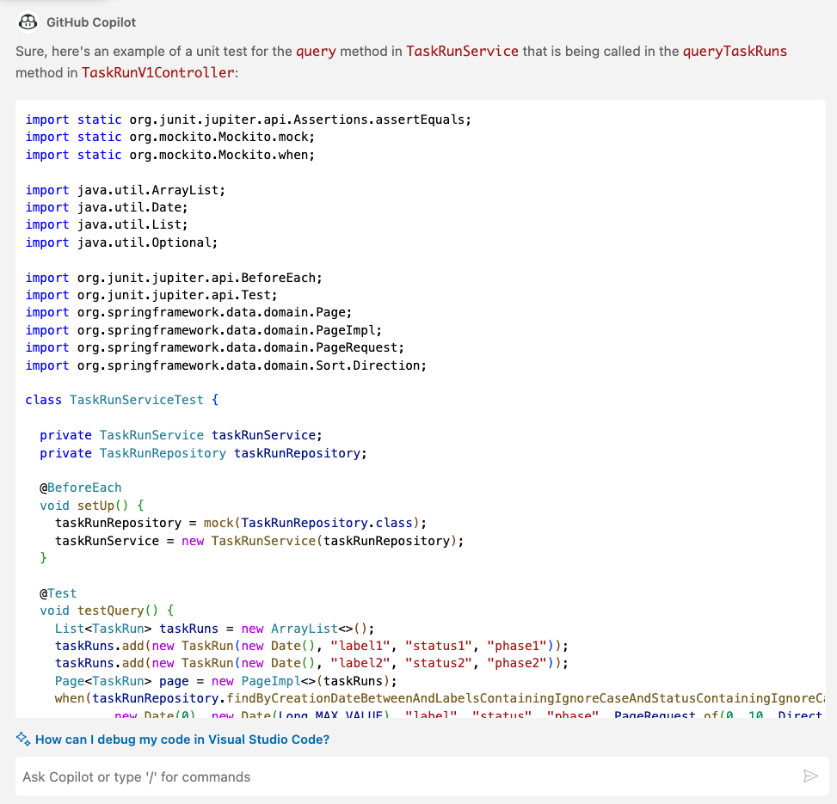
Task: Click the GitHub Copilot avatar icon
Action: pyautogui.click(x=27, y=21)
